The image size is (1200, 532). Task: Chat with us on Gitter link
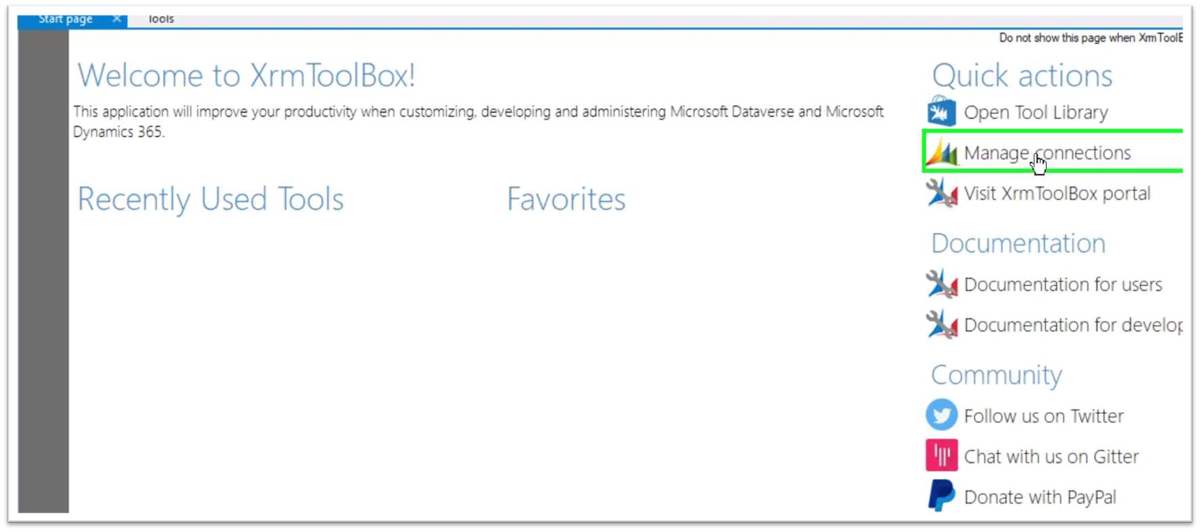coord(1051,456)
